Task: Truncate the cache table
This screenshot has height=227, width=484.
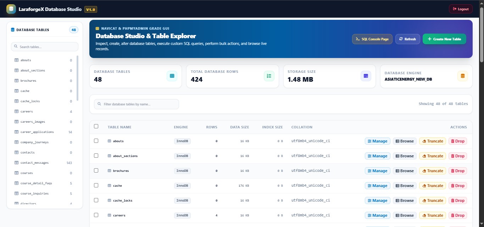Action: [x=433, y=186]
